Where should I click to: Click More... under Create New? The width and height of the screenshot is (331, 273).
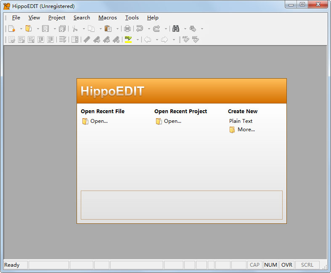(246, 130)
